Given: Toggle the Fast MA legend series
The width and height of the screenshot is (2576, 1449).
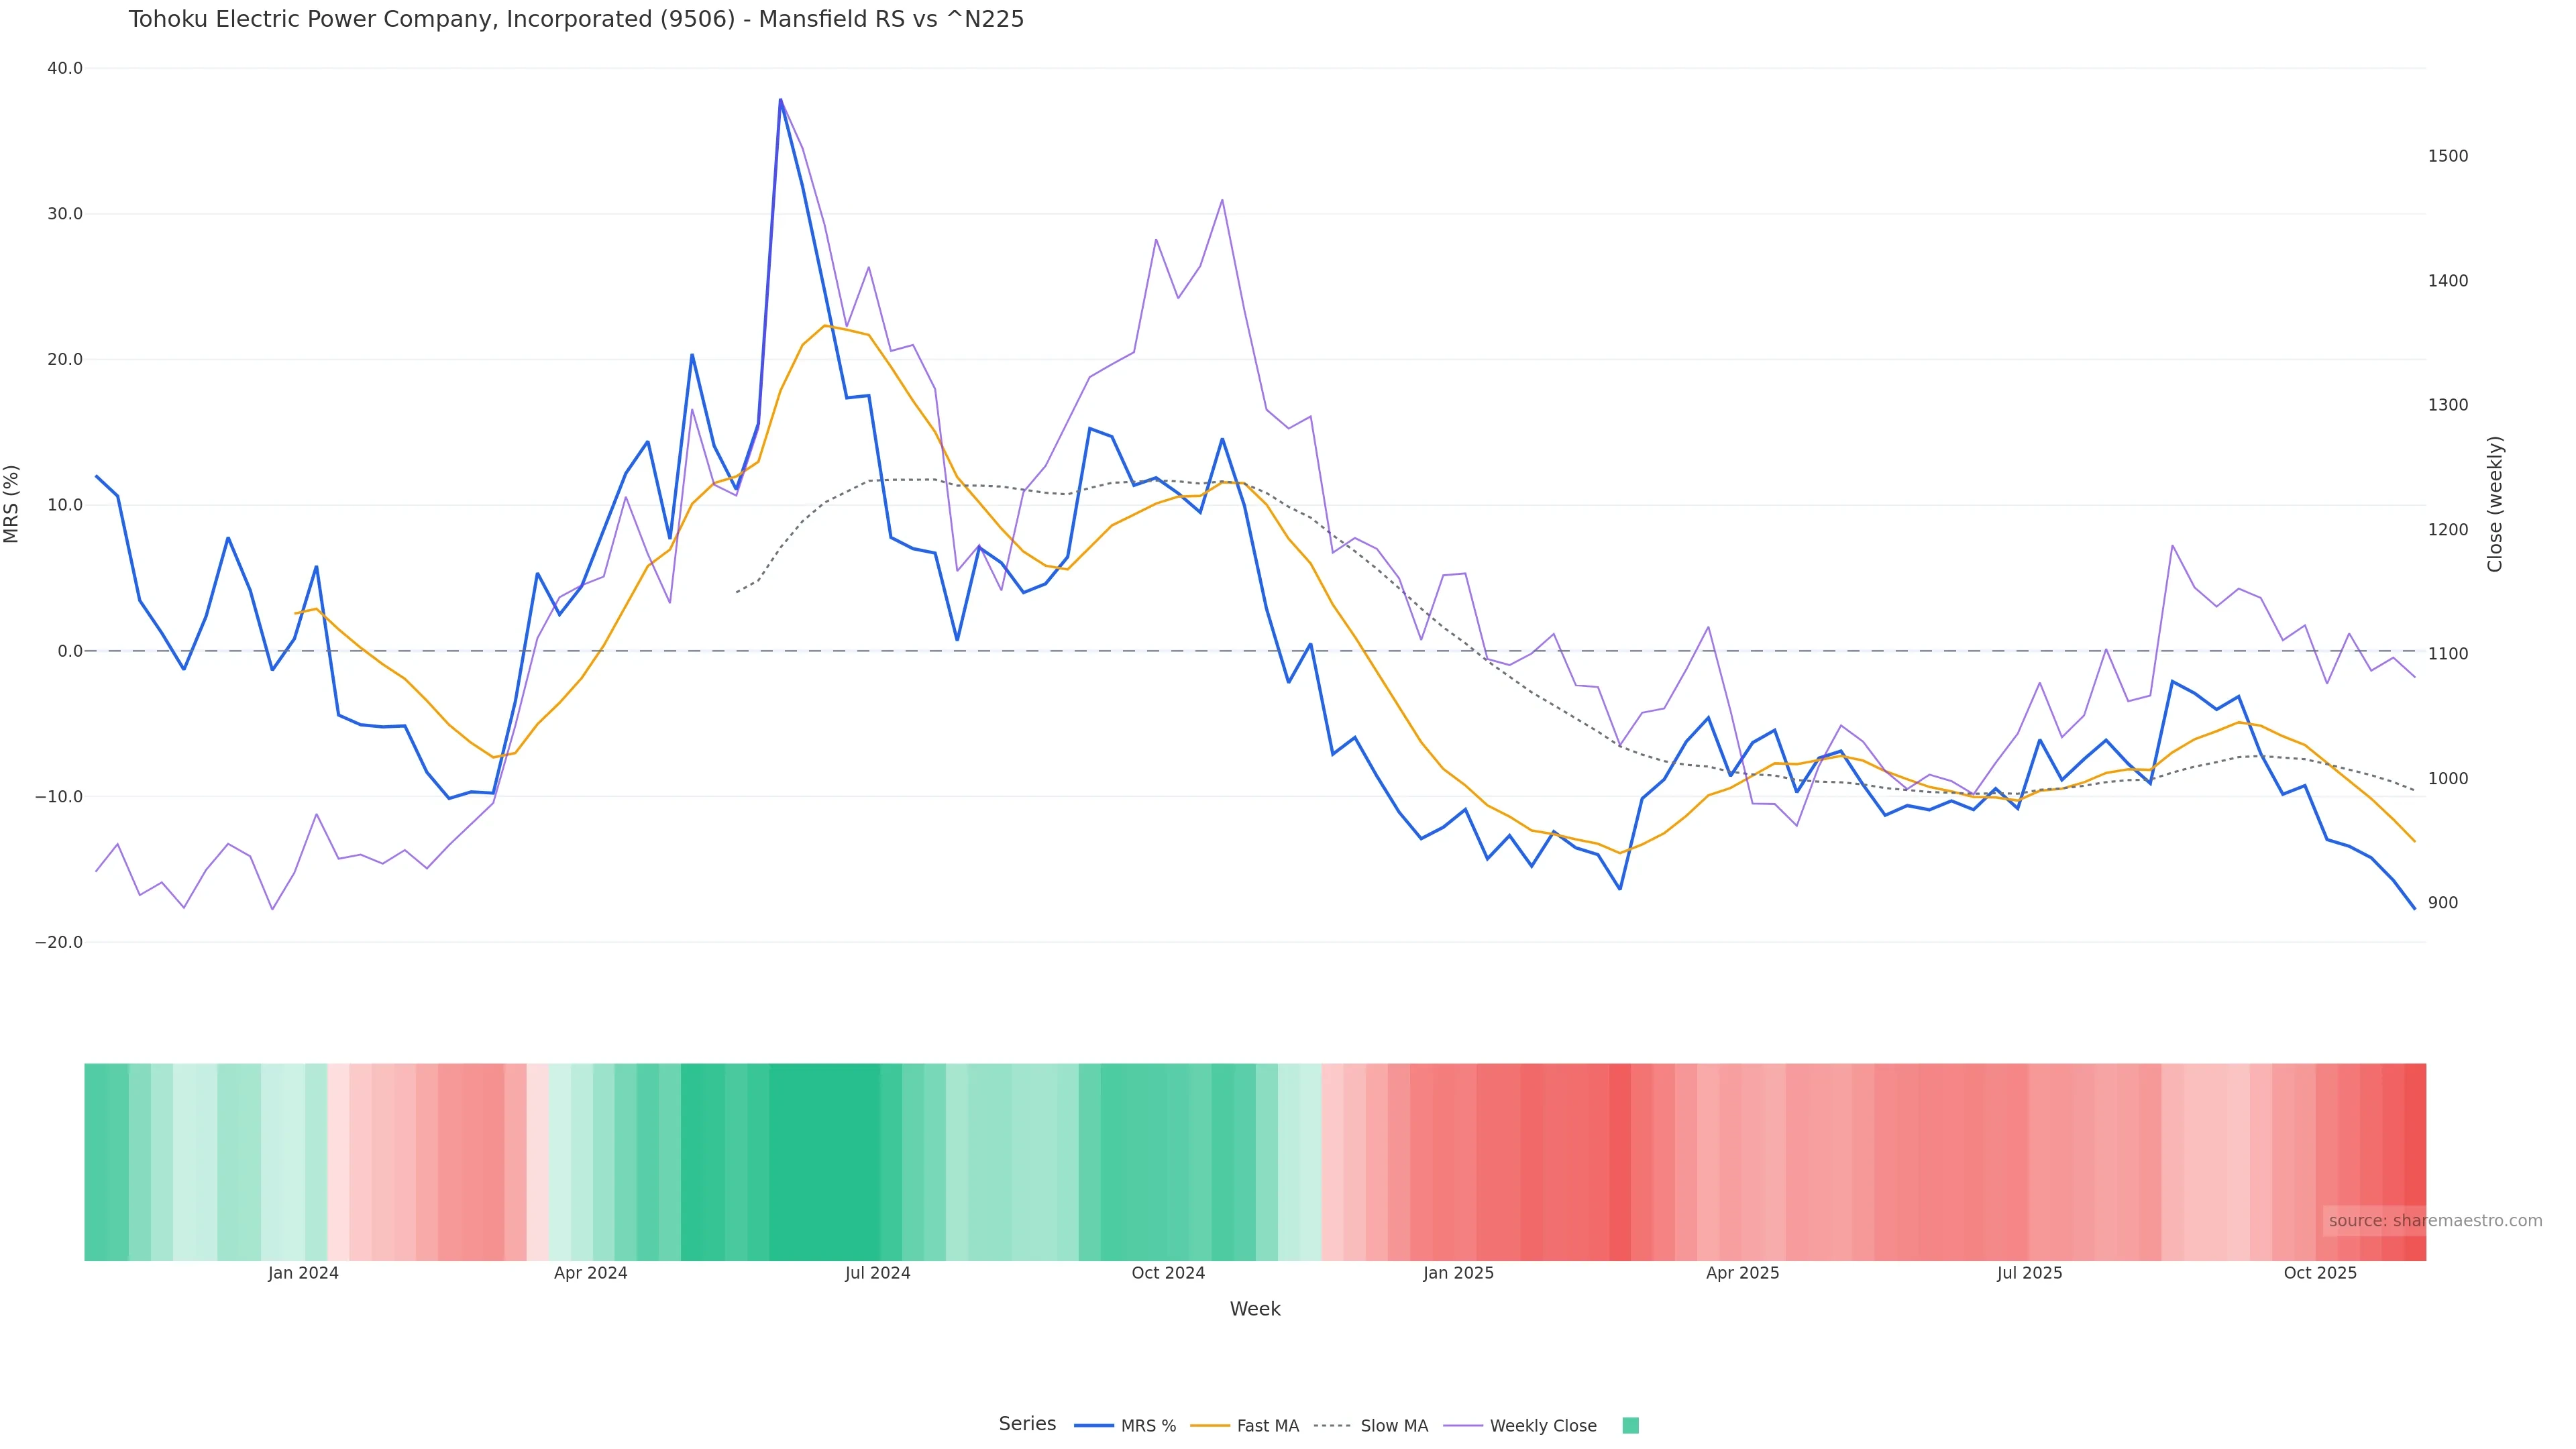Looking at the screenshot, I should 1267,1426.
